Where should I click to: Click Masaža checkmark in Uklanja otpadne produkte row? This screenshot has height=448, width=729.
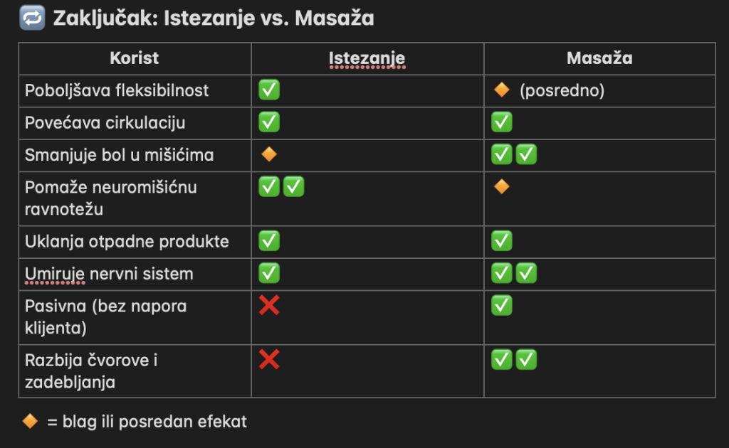502,241
